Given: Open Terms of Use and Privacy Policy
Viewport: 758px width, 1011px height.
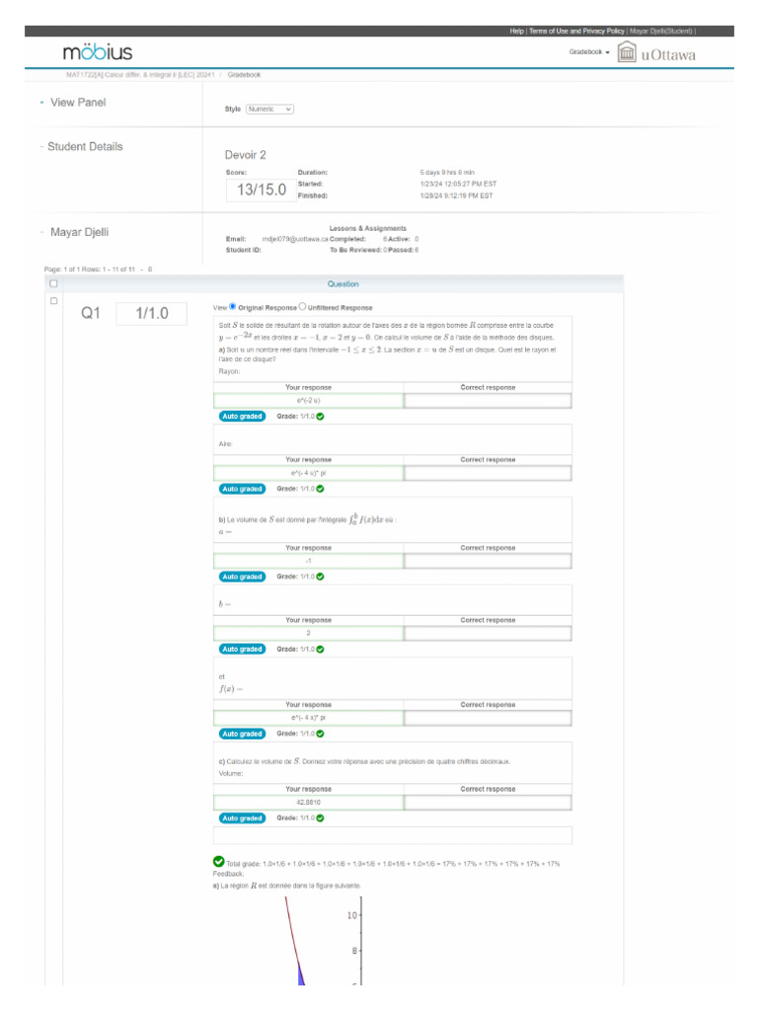Looking at the screenshot, I should 576,32.
